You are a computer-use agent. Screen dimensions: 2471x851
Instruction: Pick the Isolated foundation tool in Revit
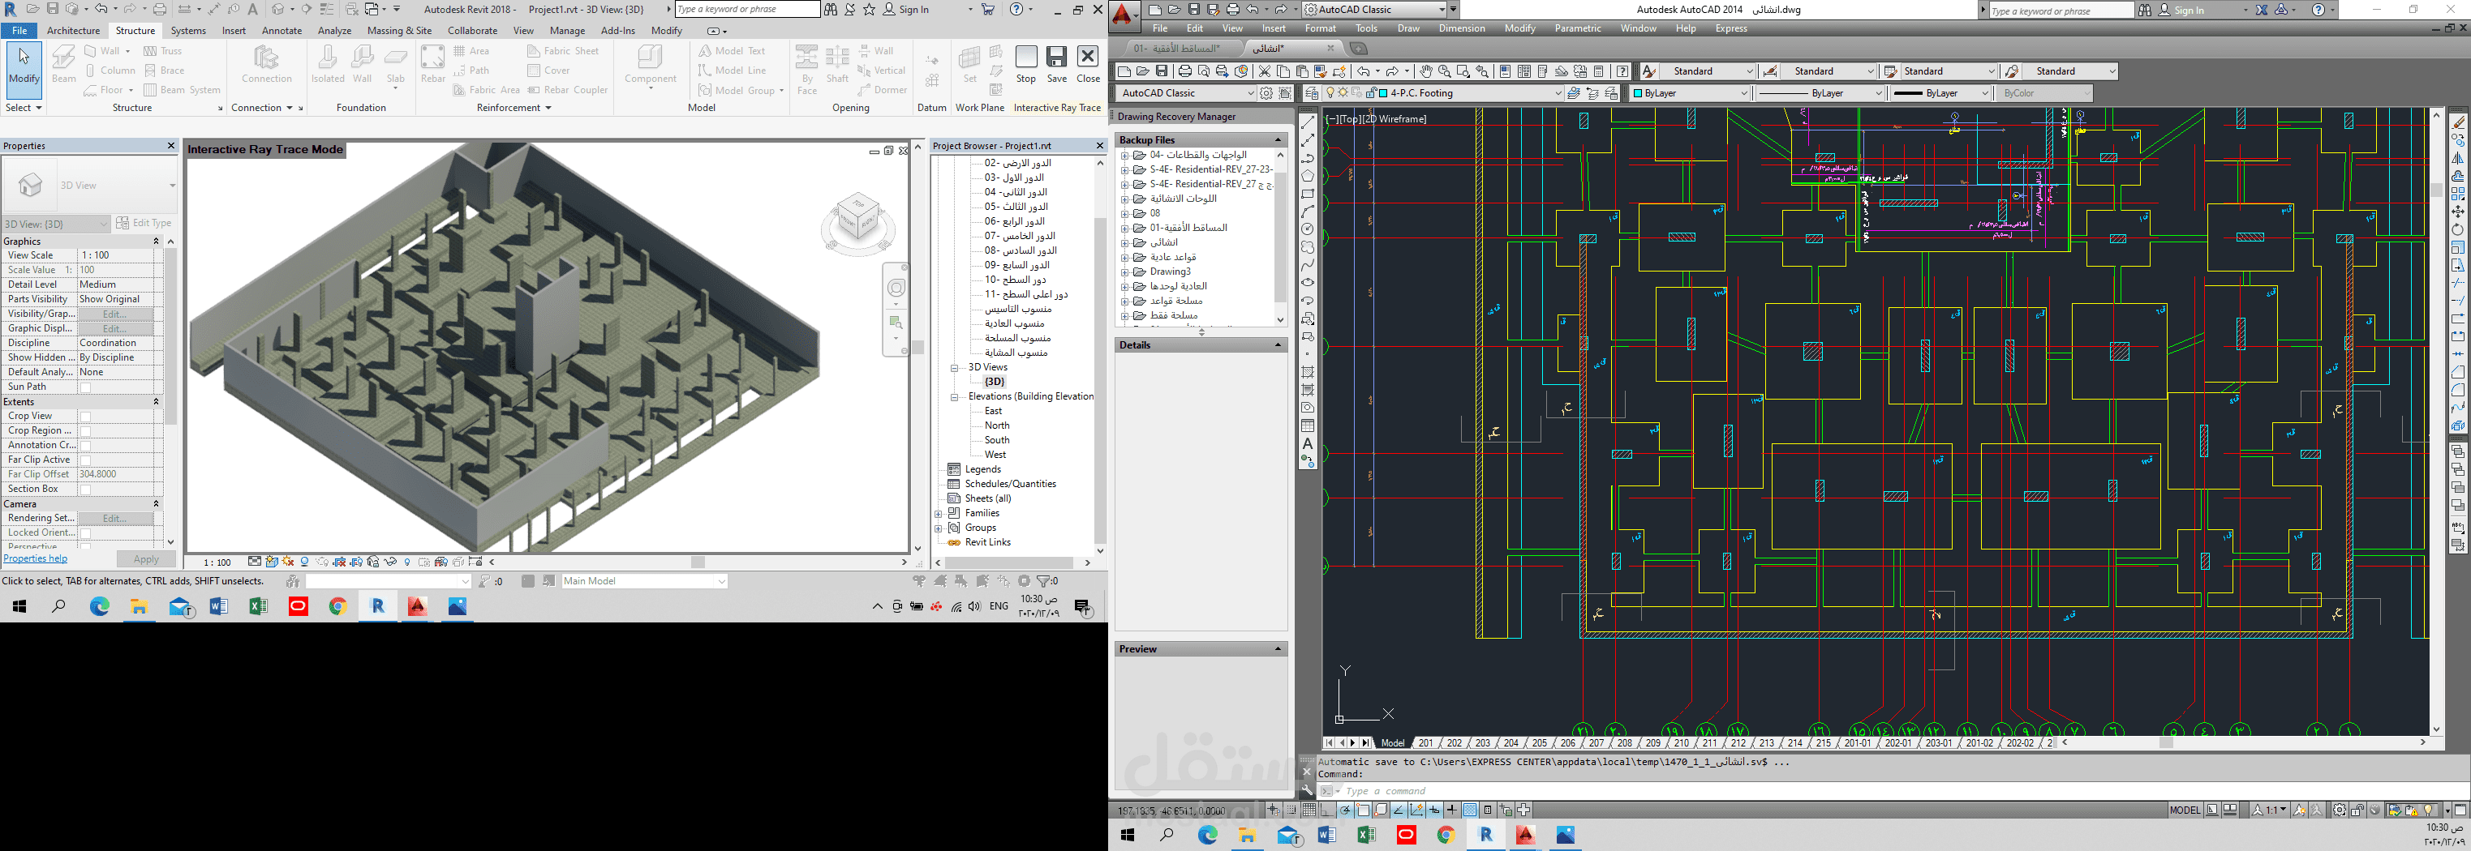328,65
